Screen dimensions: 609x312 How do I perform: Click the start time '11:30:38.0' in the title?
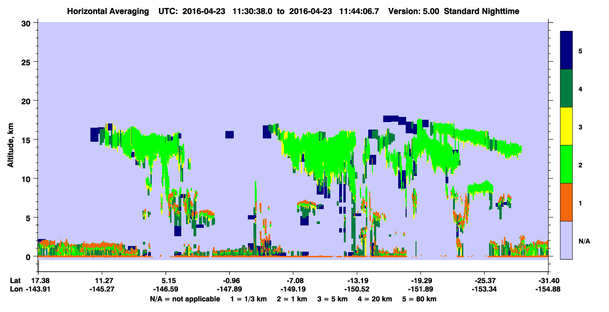[x=253, y=11]
